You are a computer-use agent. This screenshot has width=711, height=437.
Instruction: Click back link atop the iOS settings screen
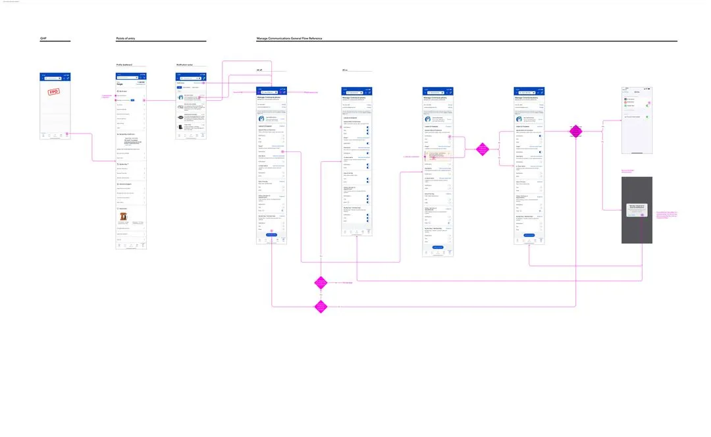point(625,92)
